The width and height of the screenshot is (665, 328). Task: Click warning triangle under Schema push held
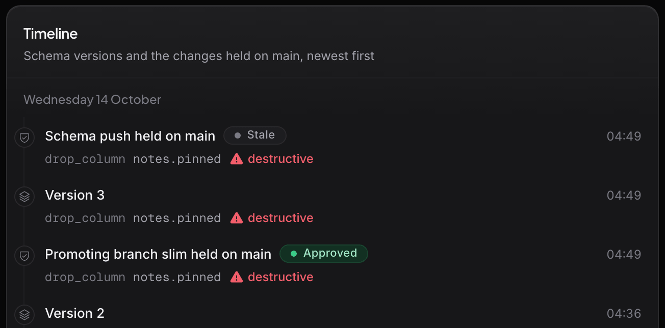pyautogui.click(x=236, y=159)
